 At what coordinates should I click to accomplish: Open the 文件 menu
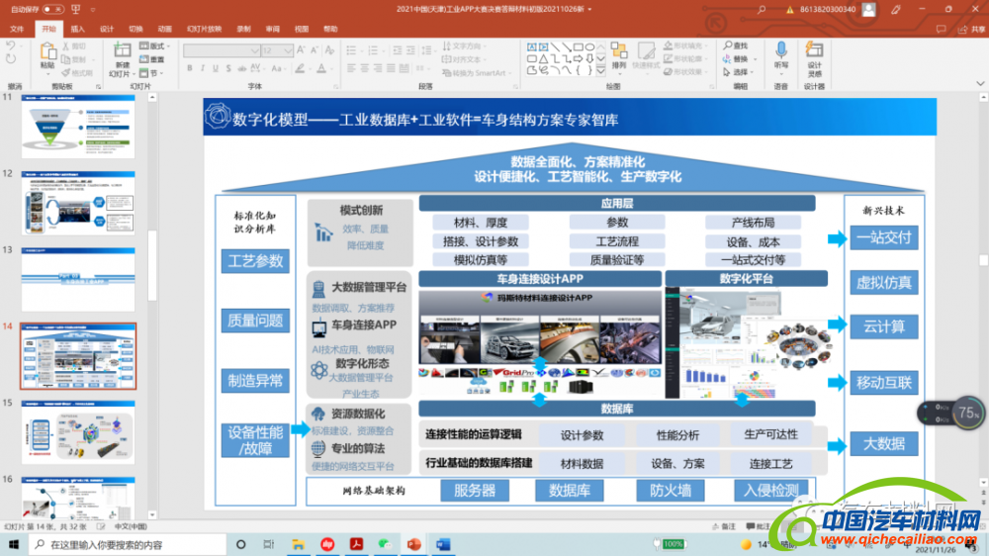pos(17,29)
